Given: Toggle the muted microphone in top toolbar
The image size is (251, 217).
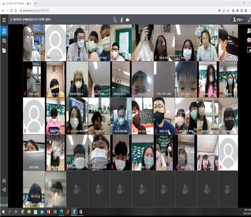Looking at the screenshot, I should [122, 20].
